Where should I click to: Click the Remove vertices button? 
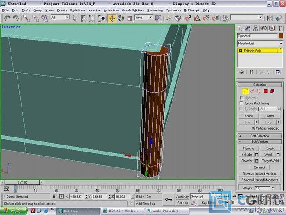pyautogui.click(x=249, y=148)
